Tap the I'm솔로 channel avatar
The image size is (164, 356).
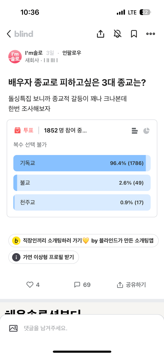click(x=15, y=56)
